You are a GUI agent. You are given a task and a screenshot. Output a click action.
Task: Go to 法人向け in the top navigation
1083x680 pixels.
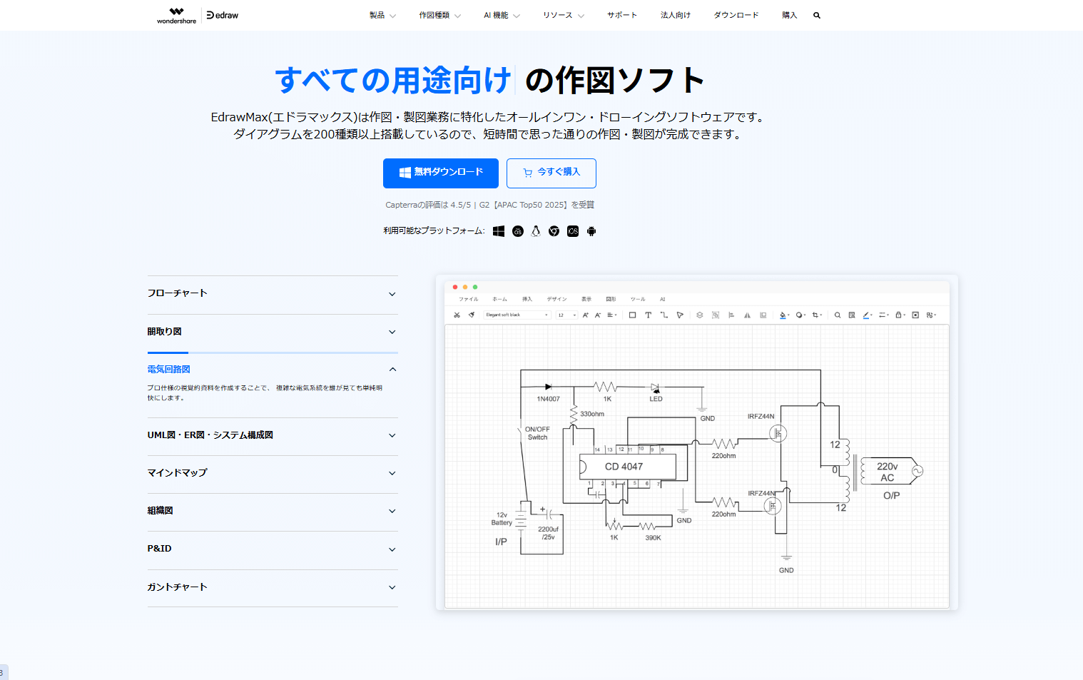(x=676, y=15)
